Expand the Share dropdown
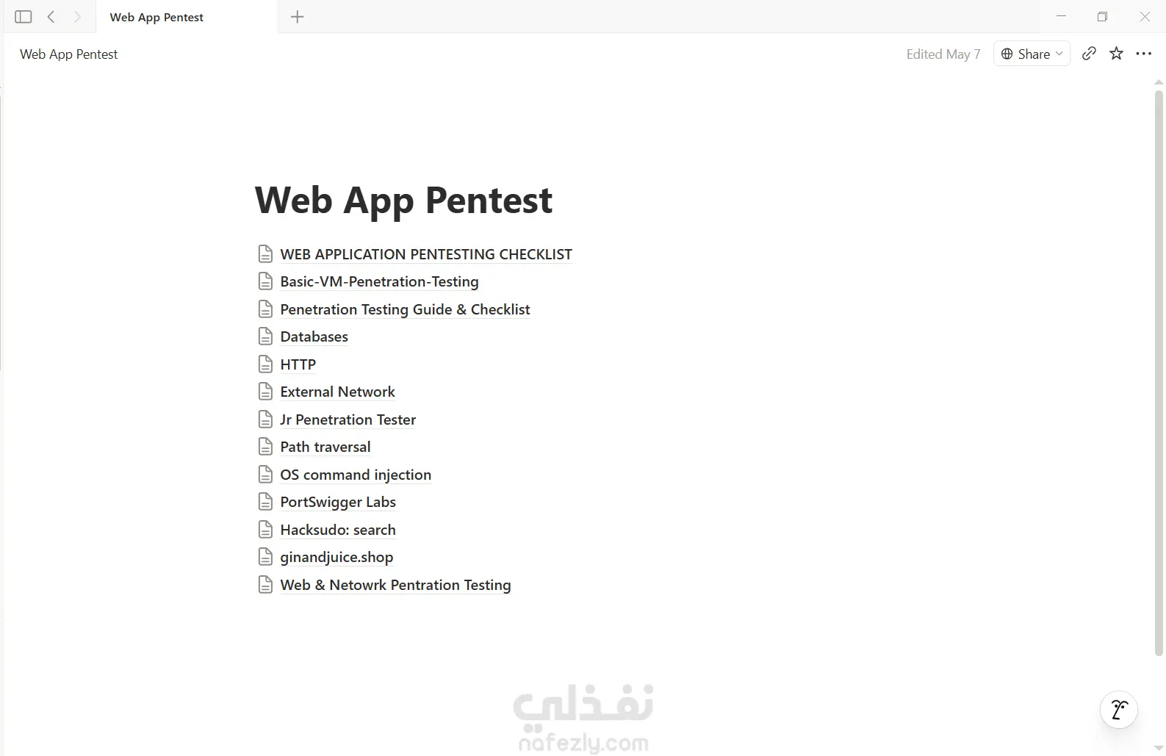Screen dimensions: 1166x756 (x=1032, y=54)
